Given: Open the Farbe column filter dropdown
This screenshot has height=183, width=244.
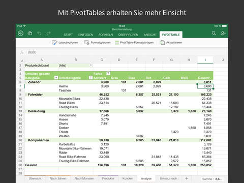Looking at the screenshot, I should click(x=108, y=74).
